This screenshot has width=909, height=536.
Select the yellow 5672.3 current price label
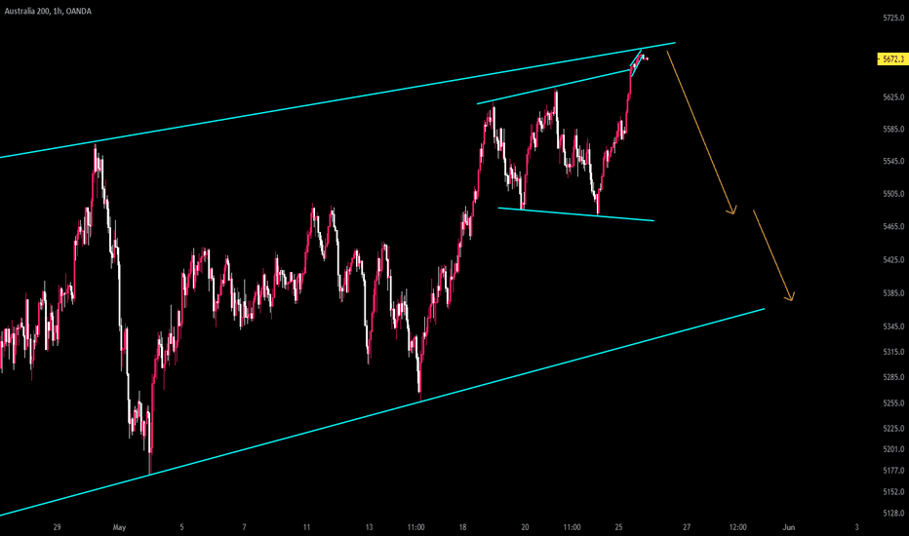click(892, 59)
